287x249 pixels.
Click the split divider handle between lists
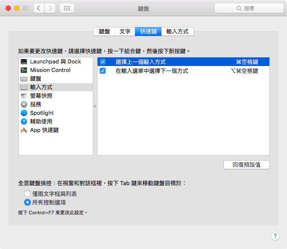(95, 106)
